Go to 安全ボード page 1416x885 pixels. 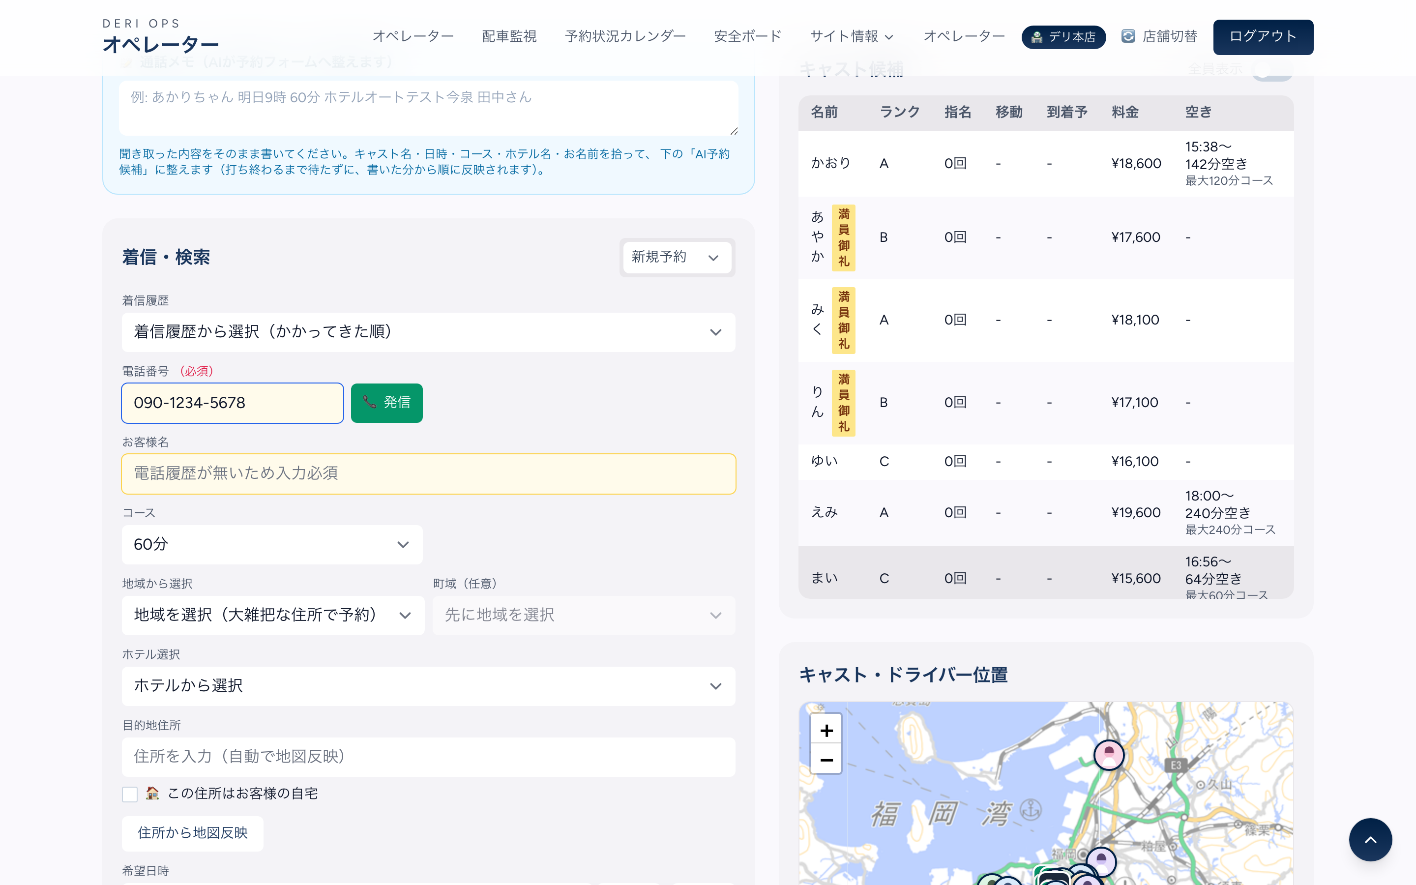pyautogui.click(x=747, y=36)
